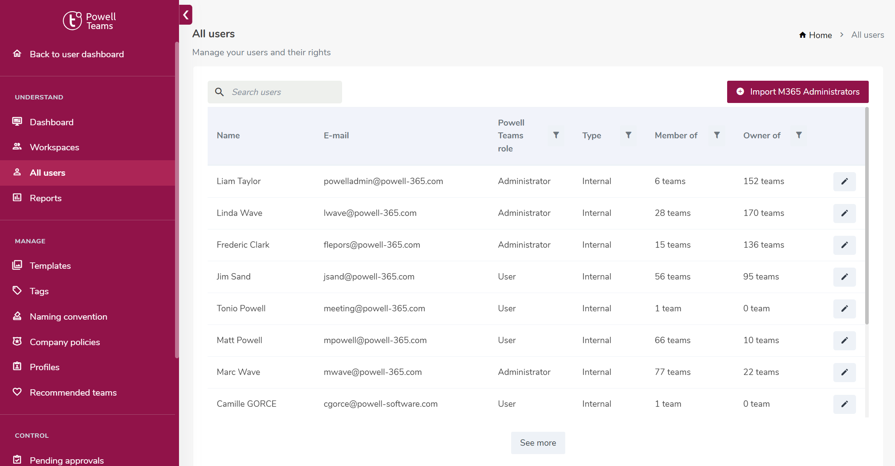Click the 56 teams member cell
The image size is (895, 466).
coord(672,277)
